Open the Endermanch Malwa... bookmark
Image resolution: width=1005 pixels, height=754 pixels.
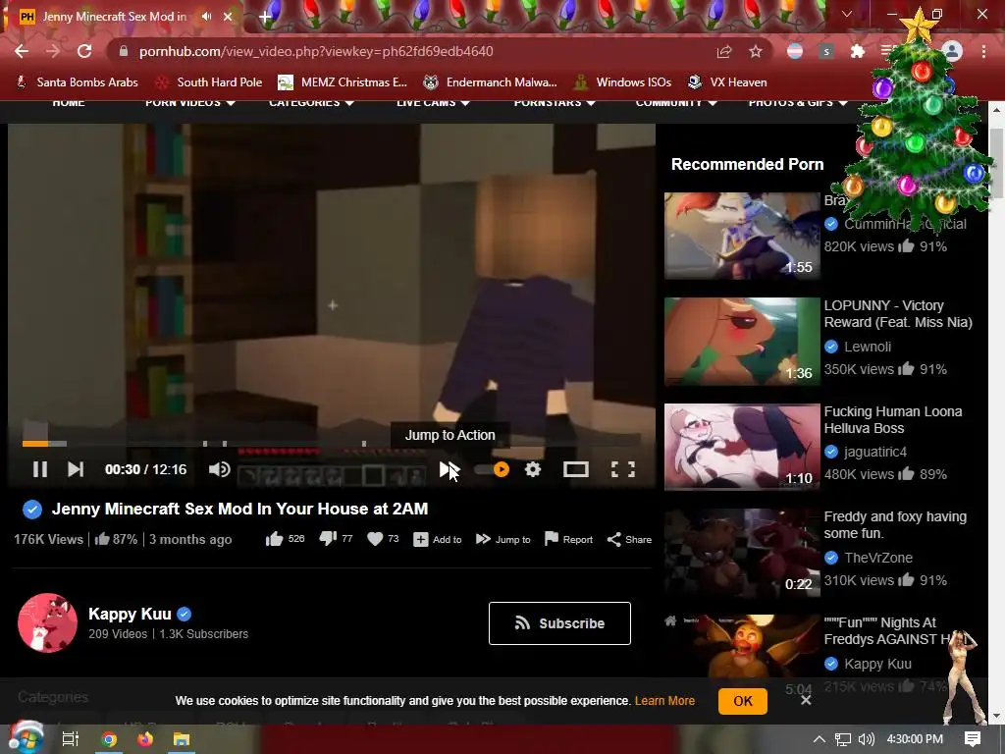pos(491,82)
